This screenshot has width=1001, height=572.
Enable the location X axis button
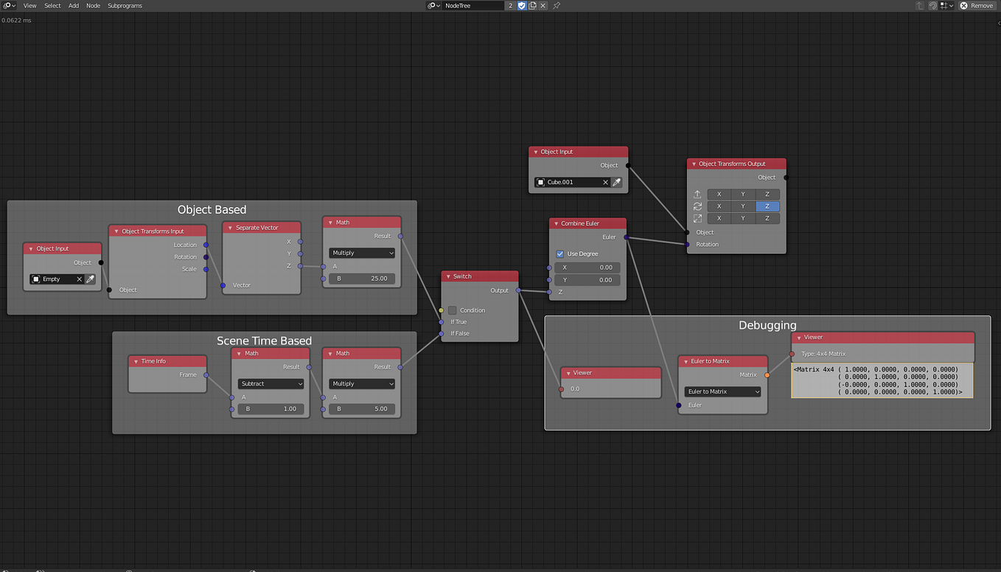[719, 195]
